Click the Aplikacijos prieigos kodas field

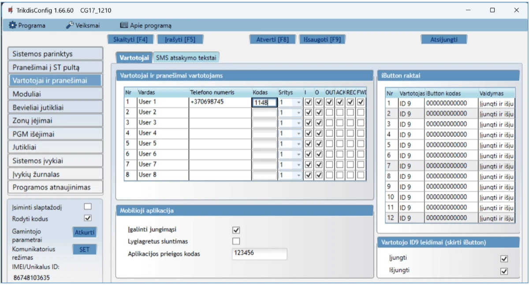tap(259, 254)
